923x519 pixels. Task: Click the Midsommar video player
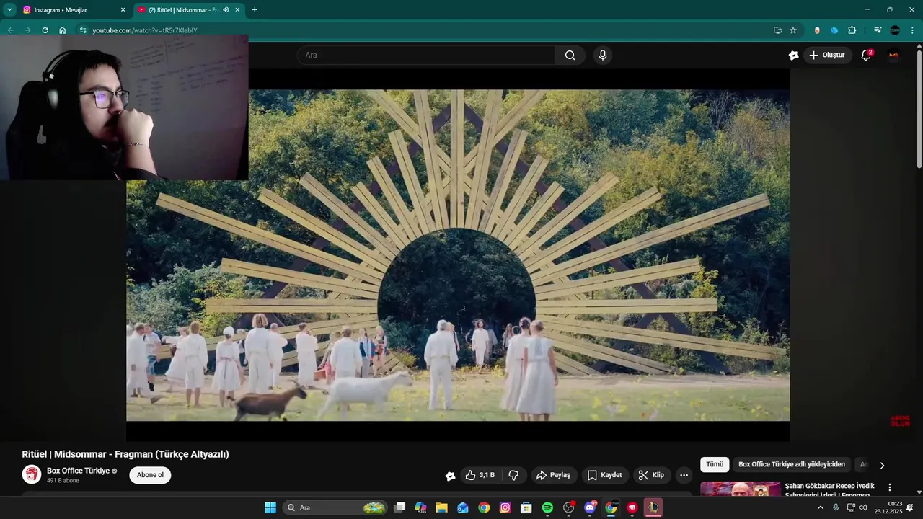click(458, 255)
